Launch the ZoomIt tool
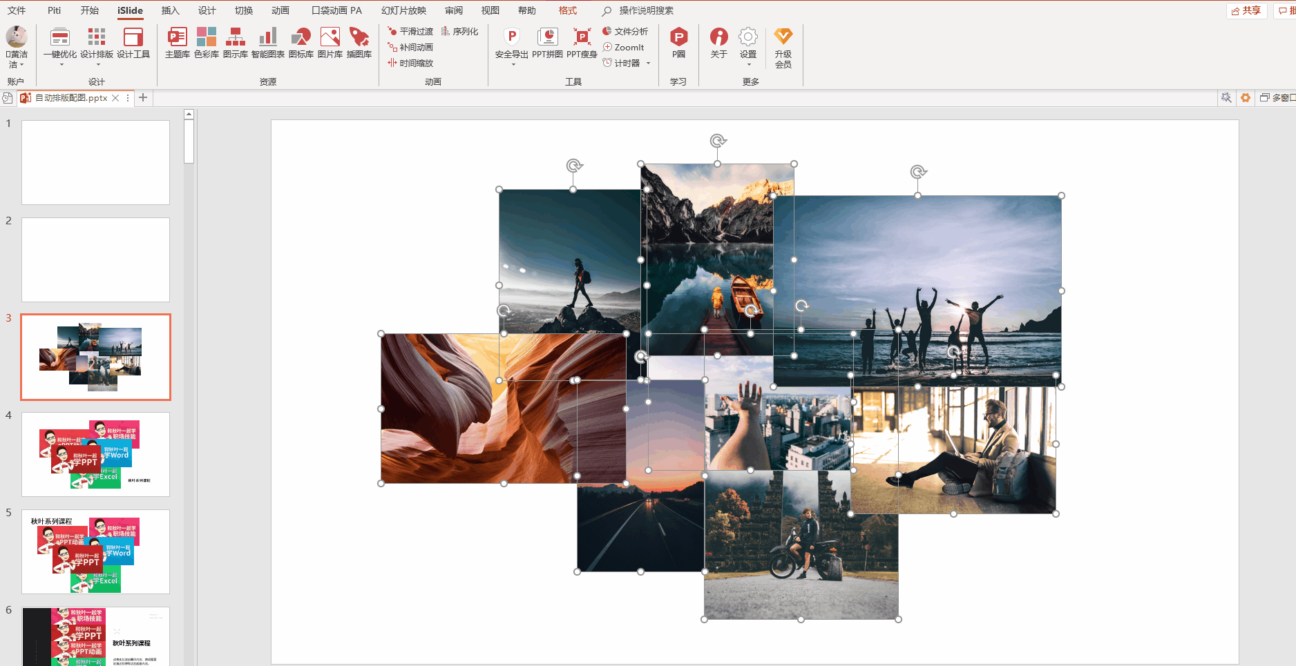 click(624, 47)
